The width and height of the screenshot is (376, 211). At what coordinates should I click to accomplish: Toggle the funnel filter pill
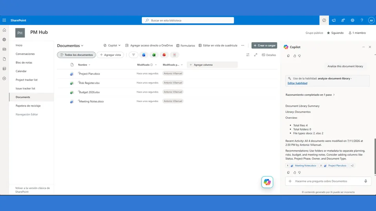133,55
